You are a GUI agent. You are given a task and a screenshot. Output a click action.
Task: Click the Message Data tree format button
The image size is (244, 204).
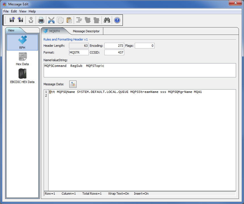coord(73,84)
